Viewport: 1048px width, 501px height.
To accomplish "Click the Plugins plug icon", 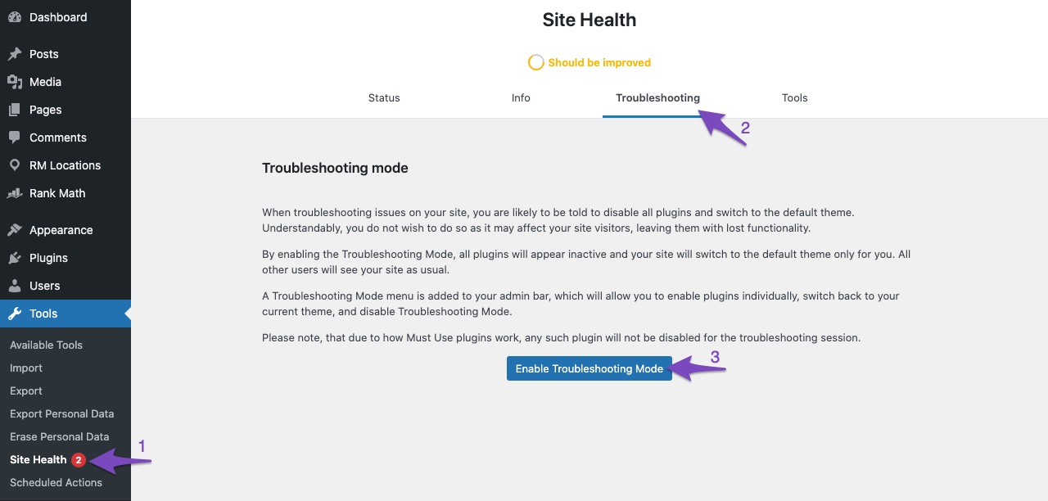I will (14, 258).
